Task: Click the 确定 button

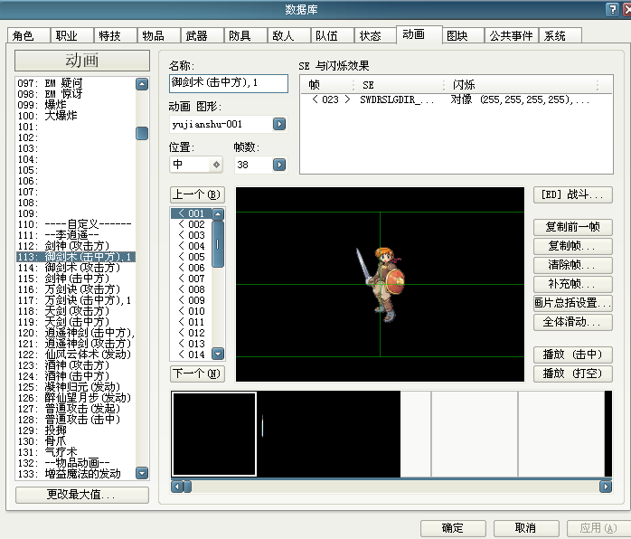Action: 453,528
